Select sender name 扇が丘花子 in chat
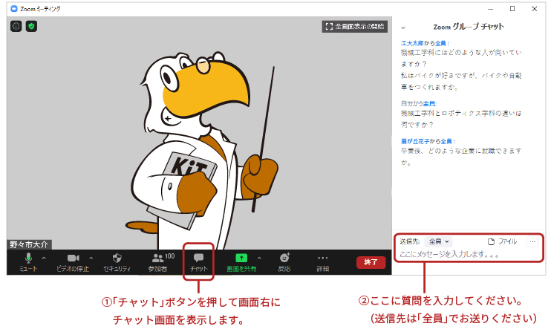 (415, 141)
